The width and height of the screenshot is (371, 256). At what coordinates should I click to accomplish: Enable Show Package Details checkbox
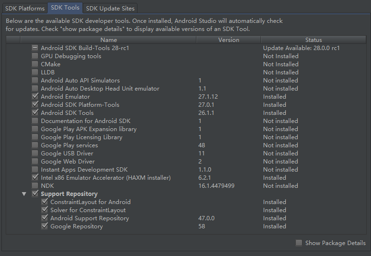pyautogui.click(x=299, y=243)
